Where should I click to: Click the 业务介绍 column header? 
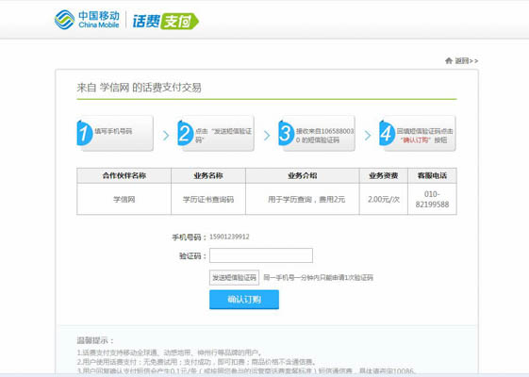point(303,175)
